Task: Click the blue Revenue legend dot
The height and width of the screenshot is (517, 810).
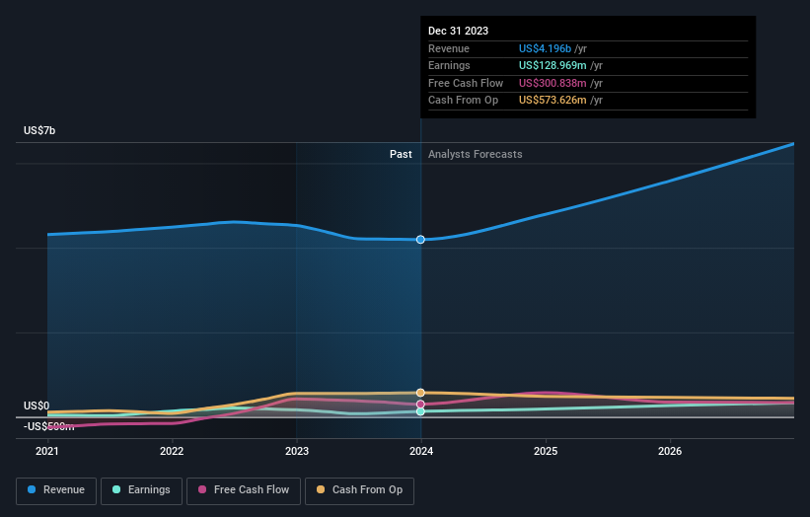Action: (x=32, y=489)
